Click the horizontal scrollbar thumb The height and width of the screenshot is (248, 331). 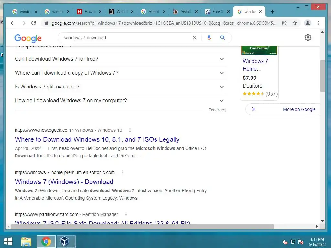(143, 226)
